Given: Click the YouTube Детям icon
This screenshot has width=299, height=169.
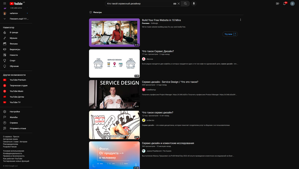Looking at the screenshot, I should pyautogui.click(x=5, y=97).
